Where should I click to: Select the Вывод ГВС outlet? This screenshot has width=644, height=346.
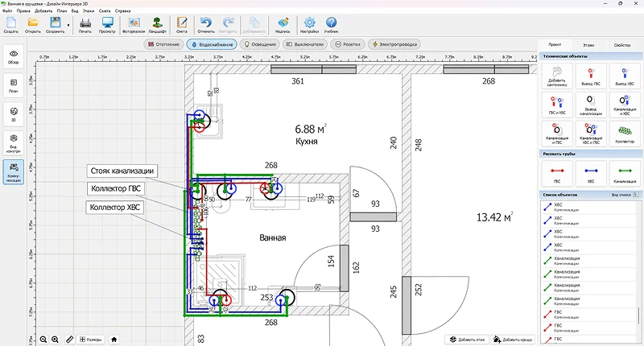(x=591, y=76)
